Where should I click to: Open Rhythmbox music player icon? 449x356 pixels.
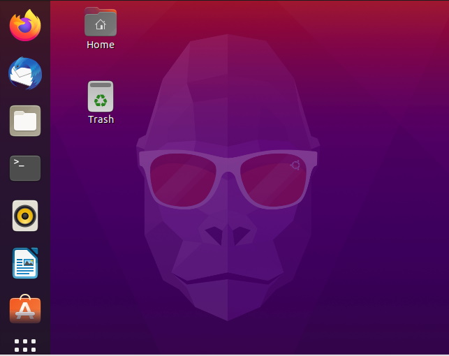tap(25, 216)
